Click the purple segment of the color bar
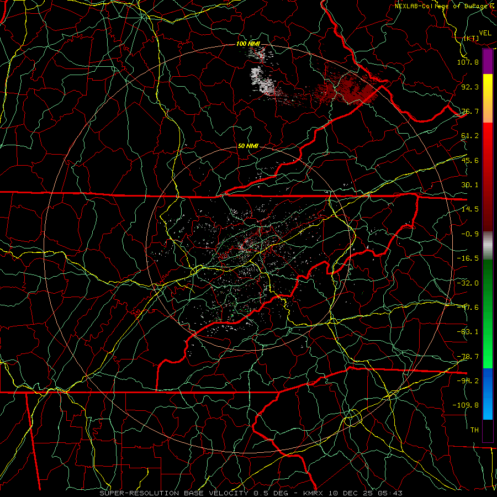 488,62
